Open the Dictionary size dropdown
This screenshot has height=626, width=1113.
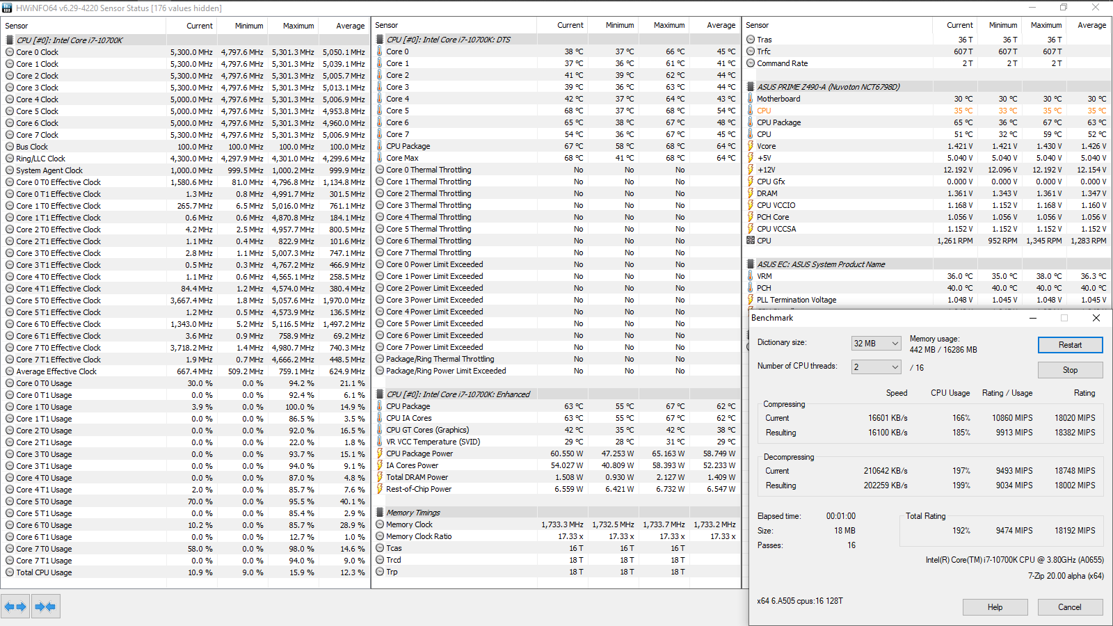pyautogui.click(x=876, y=343)
